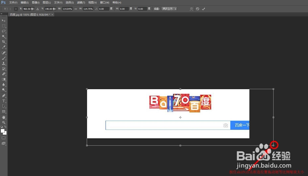
Task: Open the 选择(S) menu
Action: pos(70,2)
